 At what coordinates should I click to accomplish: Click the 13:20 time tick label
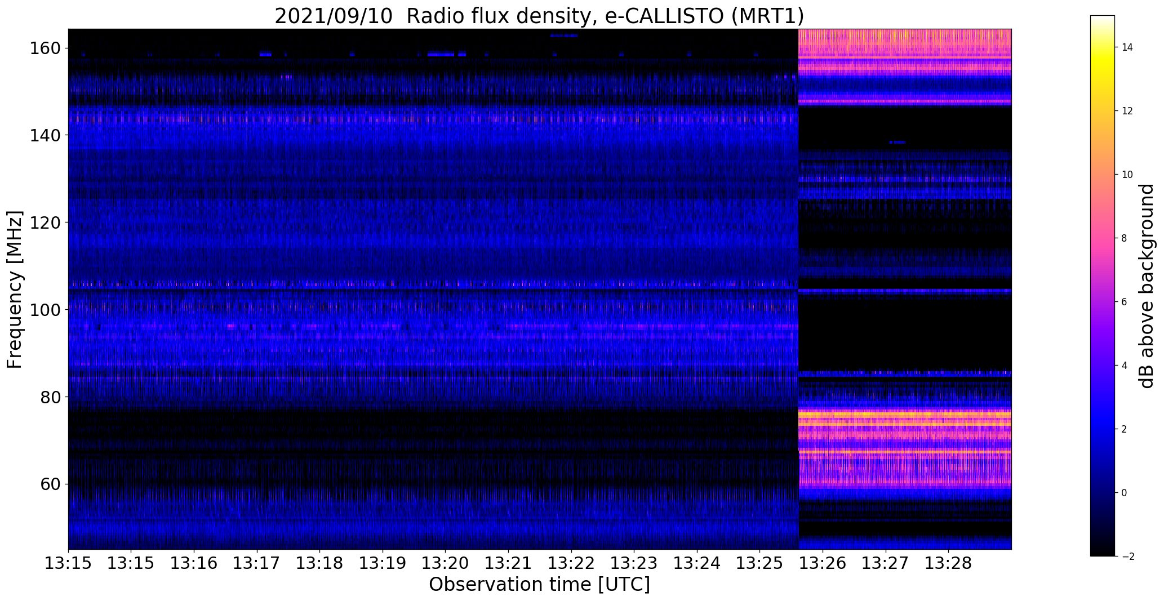point(446,563)
